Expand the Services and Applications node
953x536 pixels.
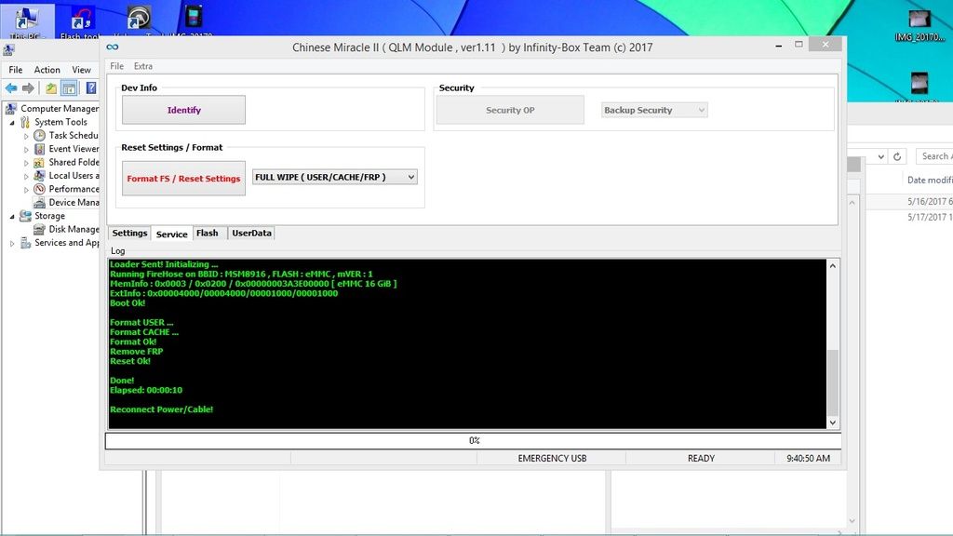click(12, 244)
